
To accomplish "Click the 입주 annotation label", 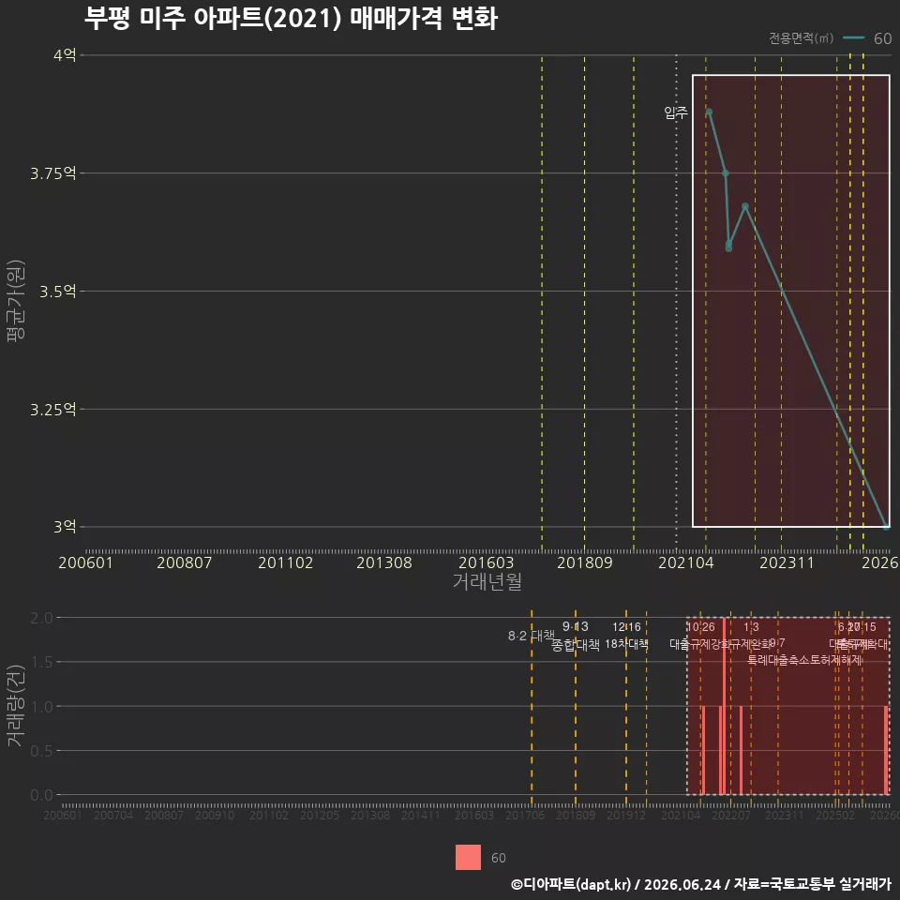I will point(676,112).
